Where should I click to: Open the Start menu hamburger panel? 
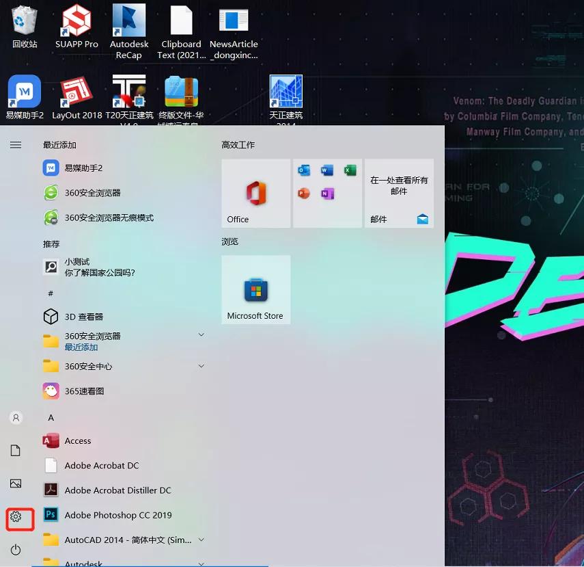(15, 144)
